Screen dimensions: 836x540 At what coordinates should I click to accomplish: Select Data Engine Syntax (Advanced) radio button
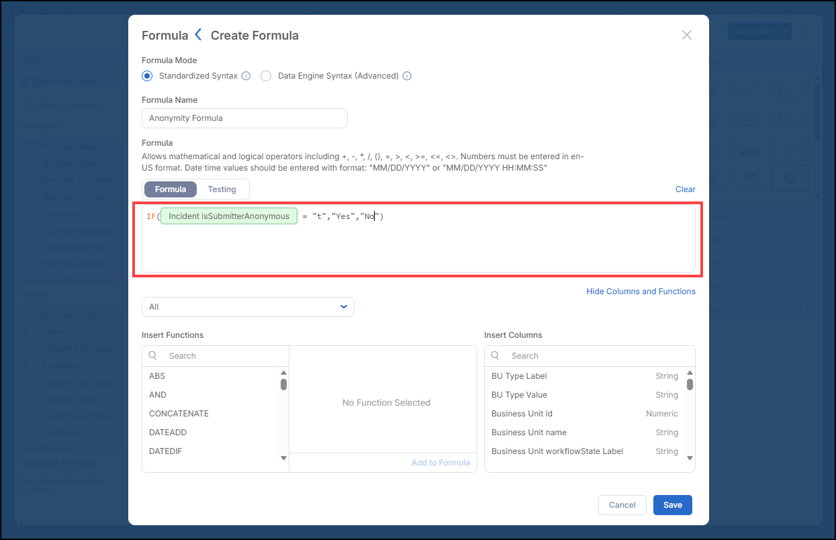(266, 76)
